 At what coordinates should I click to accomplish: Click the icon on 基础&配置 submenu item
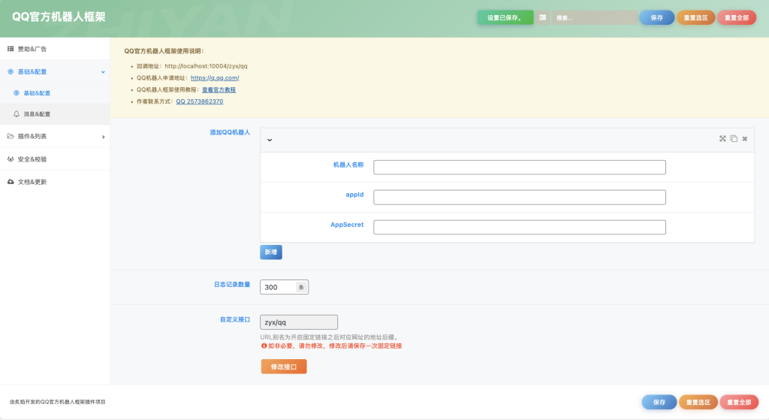pyautogui.click(x=17, y=92)
